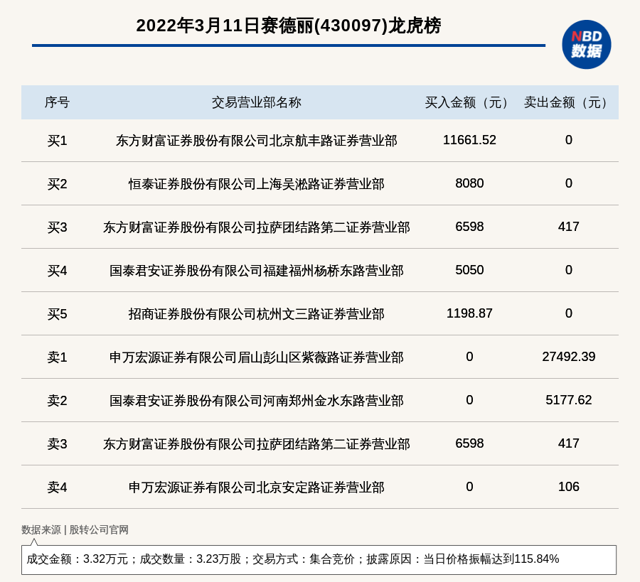
Task: Click the NBD数据 round logo
Action: coord(586,44)
